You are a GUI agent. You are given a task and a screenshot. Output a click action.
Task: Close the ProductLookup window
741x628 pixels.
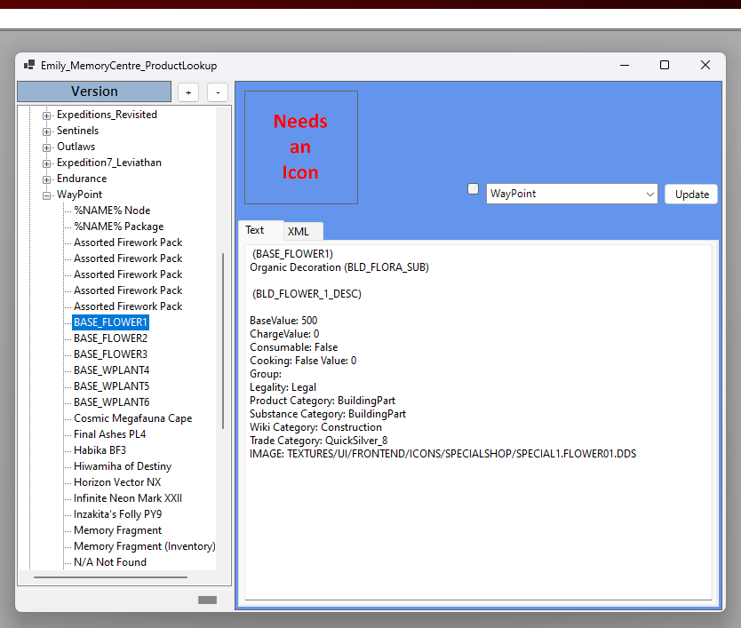(705, 65)
